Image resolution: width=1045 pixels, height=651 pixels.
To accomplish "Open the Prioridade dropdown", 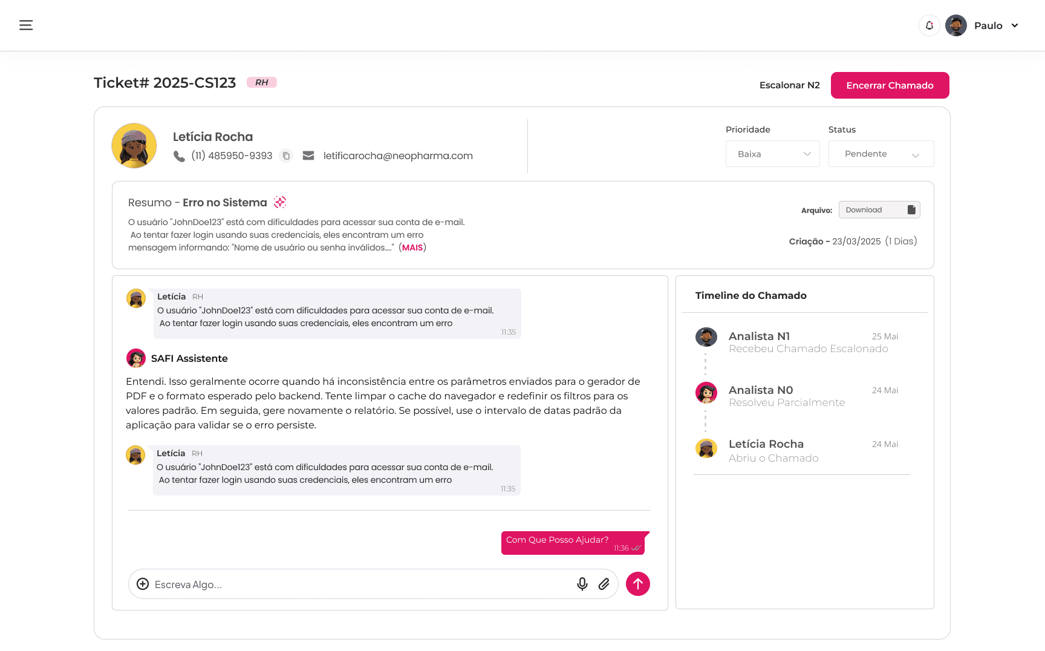I will tap(772, 154).
